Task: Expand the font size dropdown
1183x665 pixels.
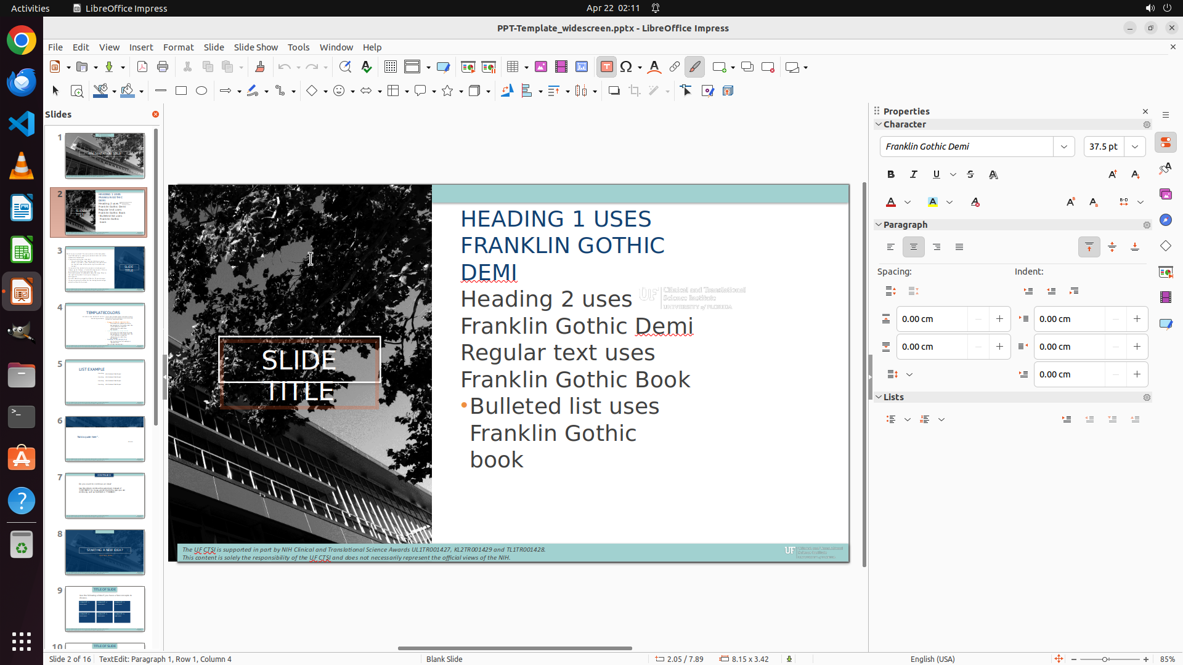Action: point(1135,147)
